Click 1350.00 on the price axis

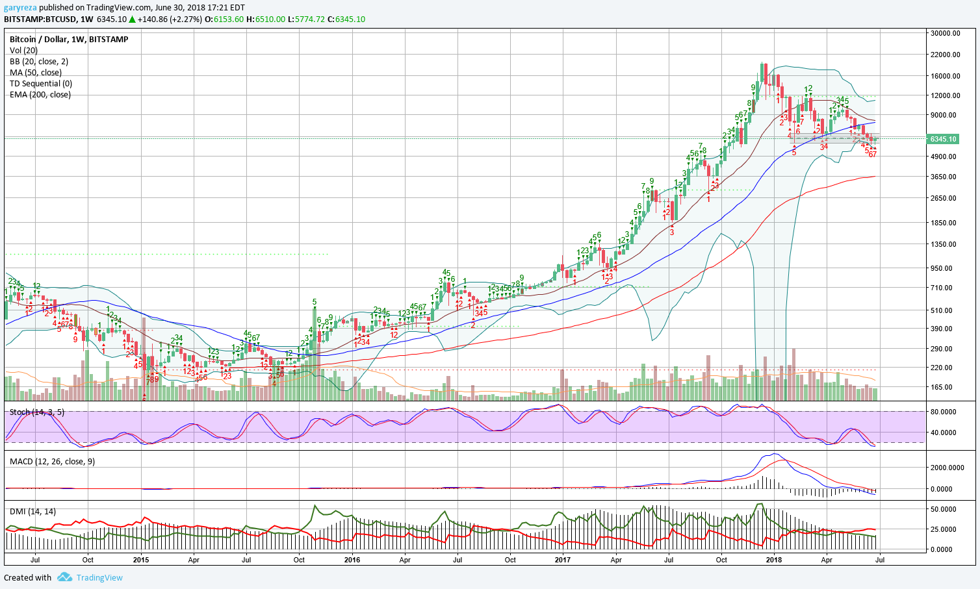pyautogui.click(x=944, y=245)
